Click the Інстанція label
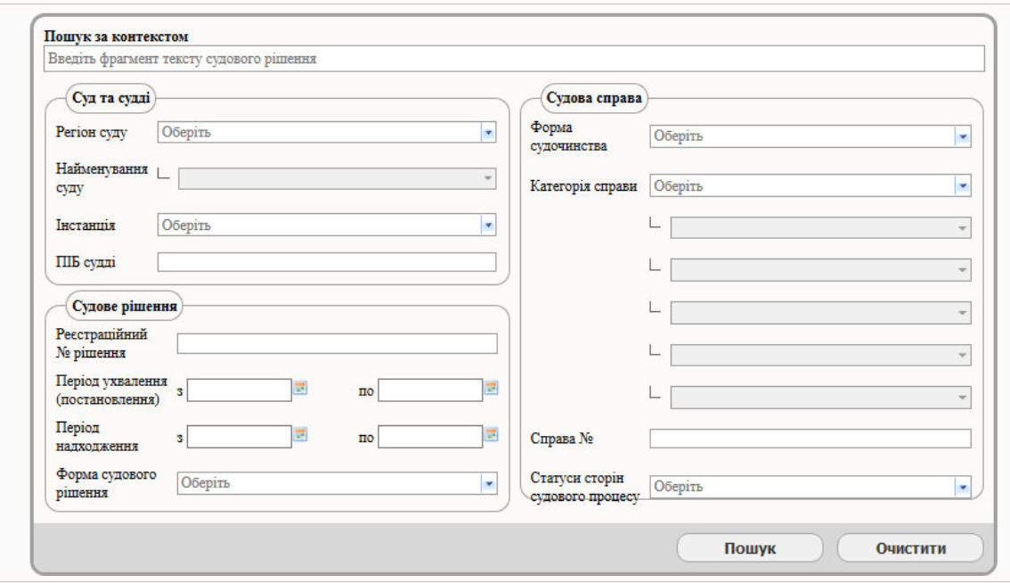Viewport: 1010px width, 583px height. point(86,225)
